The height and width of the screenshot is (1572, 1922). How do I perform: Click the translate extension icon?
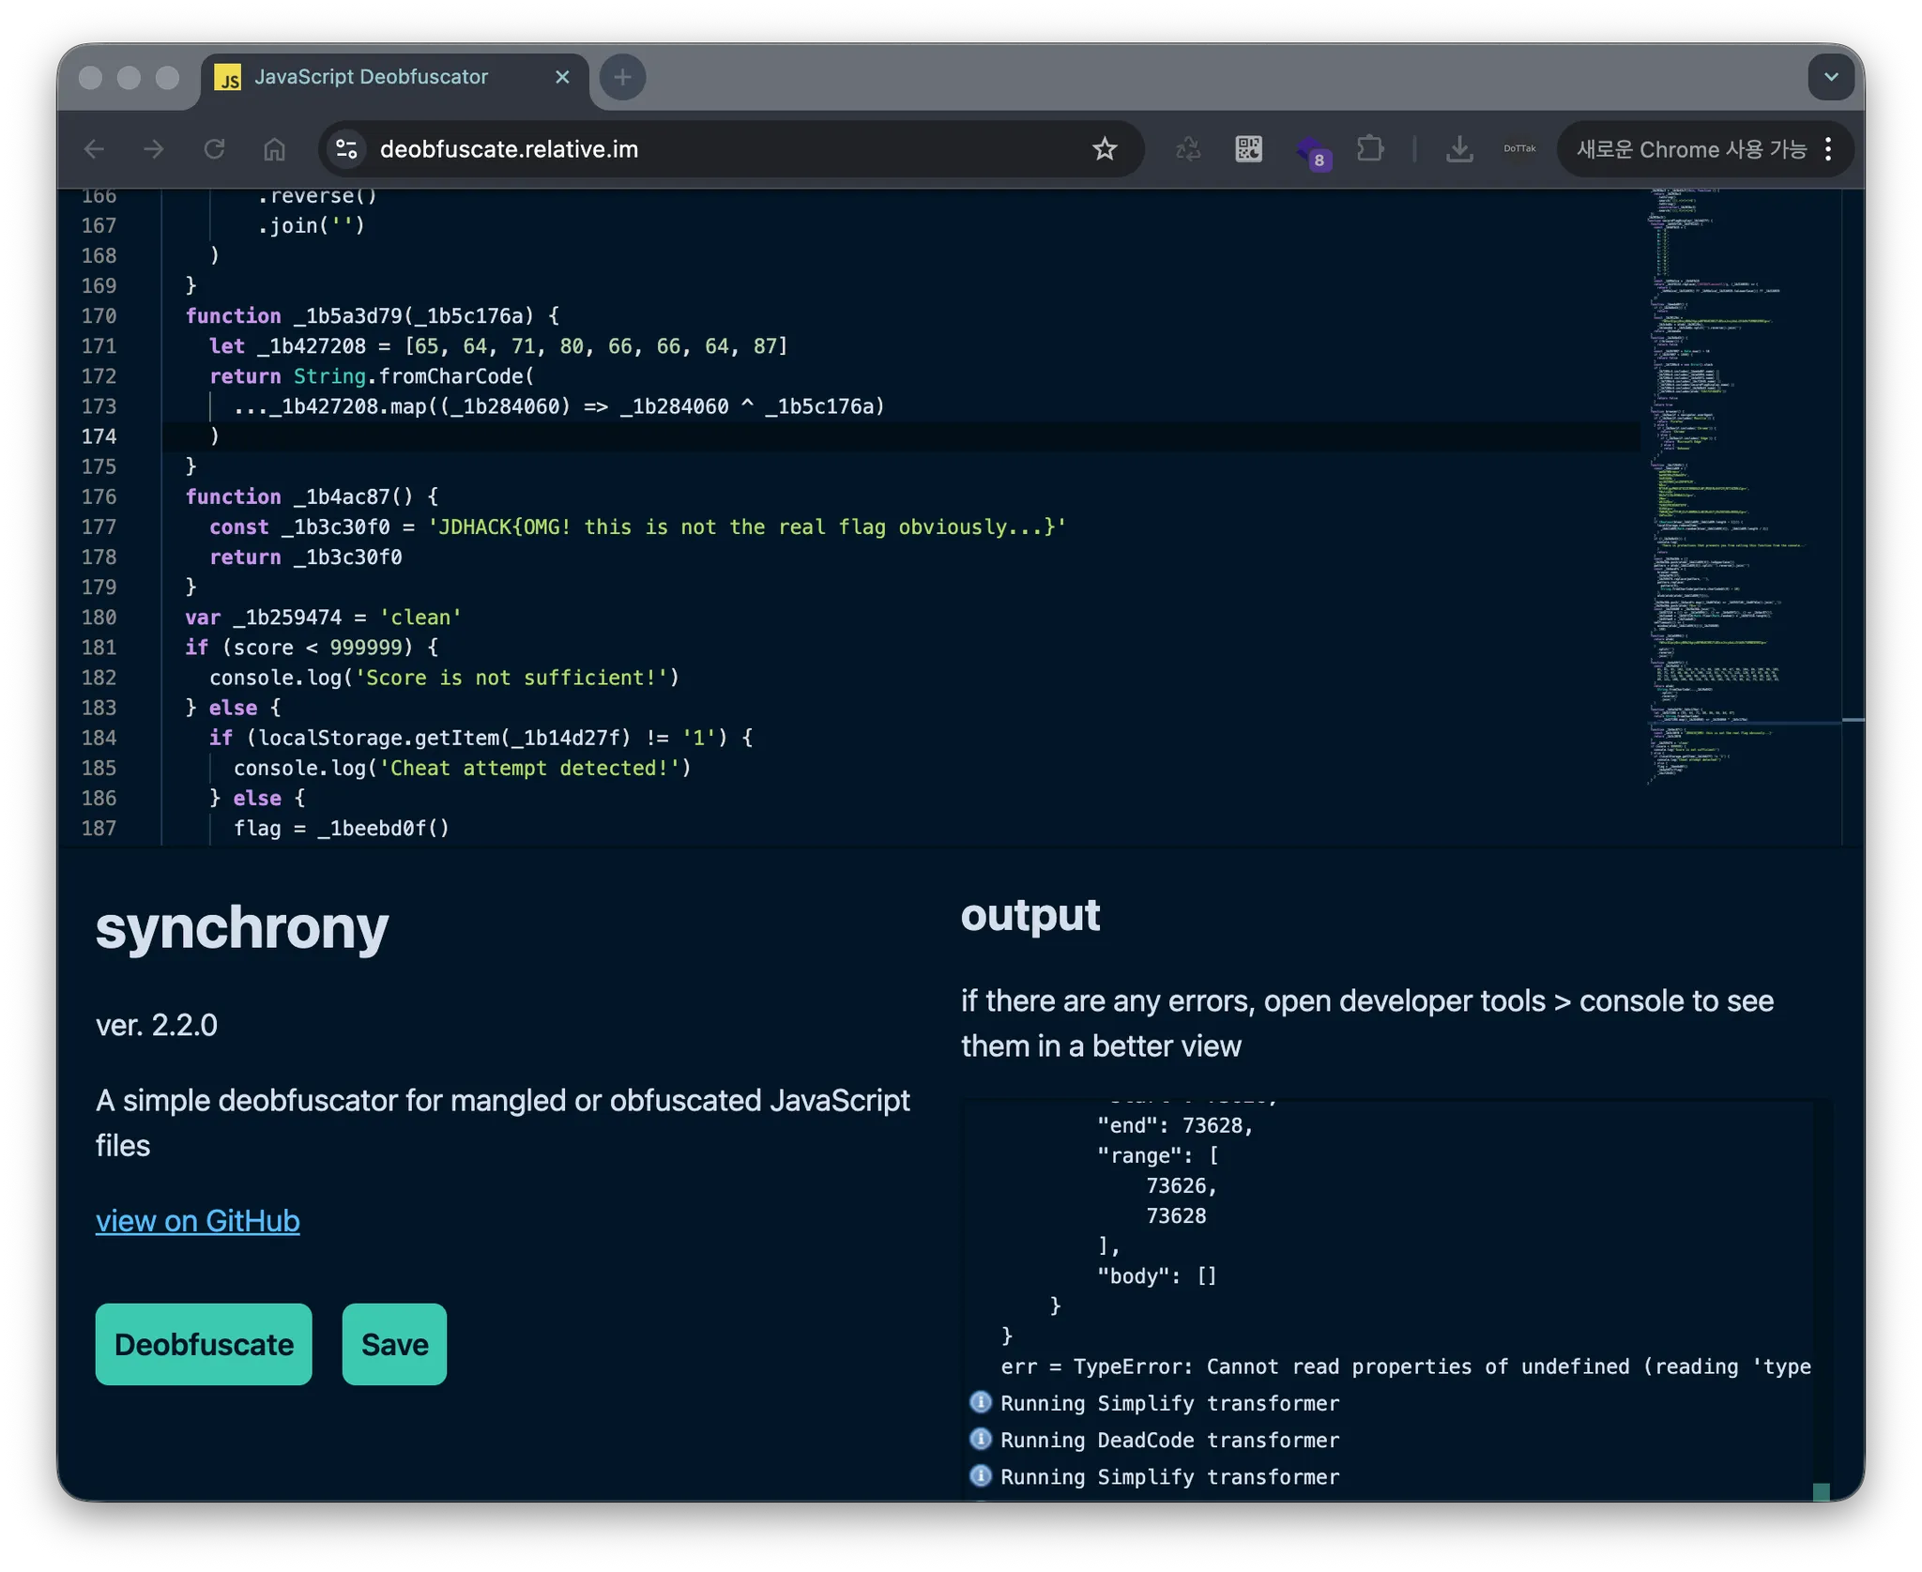[x=1188, y=149]
